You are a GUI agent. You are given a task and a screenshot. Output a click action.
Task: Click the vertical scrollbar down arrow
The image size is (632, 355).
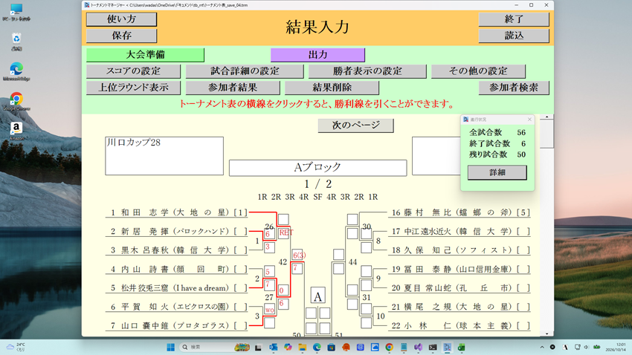tap(546, 333)
